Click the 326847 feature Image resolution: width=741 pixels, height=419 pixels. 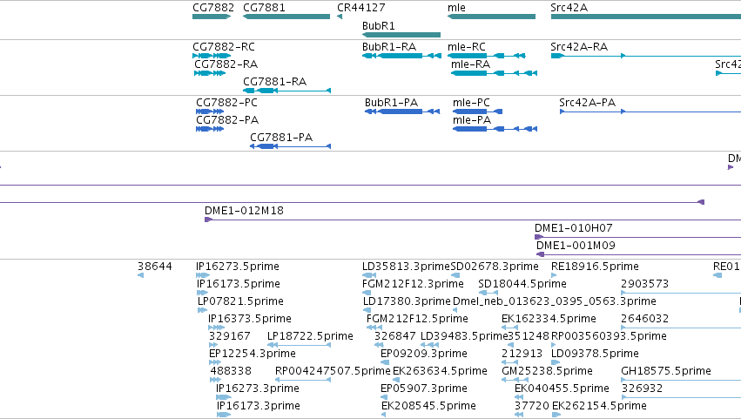coord(379,345)
